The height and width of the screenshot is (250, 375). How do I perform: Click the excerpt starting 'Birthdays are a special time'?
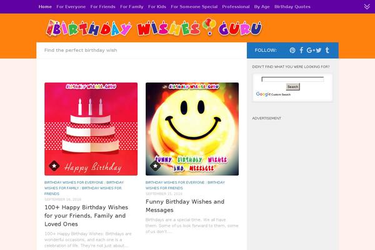(192, 226)
